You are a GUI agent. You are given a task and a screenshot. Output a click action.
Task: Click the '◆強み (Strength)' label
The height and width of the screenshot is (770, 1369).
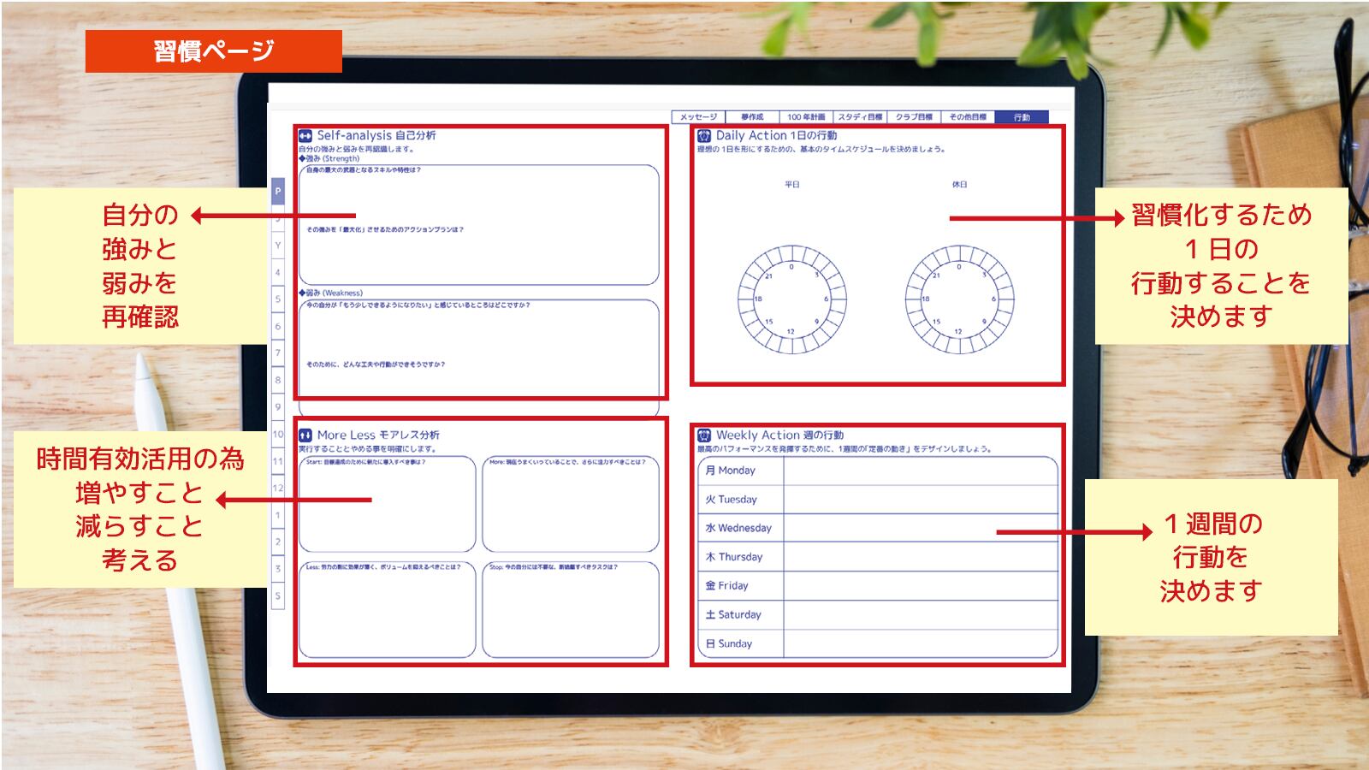click(329, 158)
